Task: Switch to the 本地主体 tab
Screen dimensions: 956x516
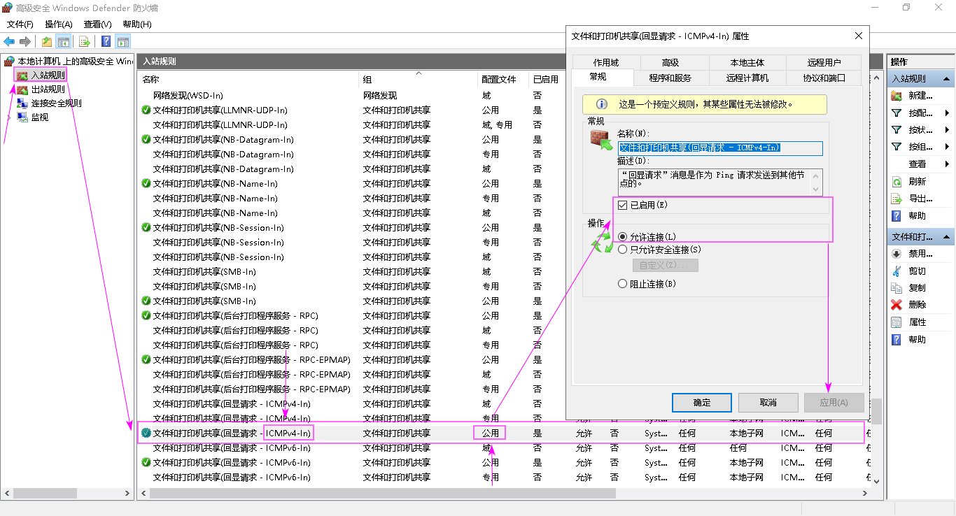Action: pos(747,62)
